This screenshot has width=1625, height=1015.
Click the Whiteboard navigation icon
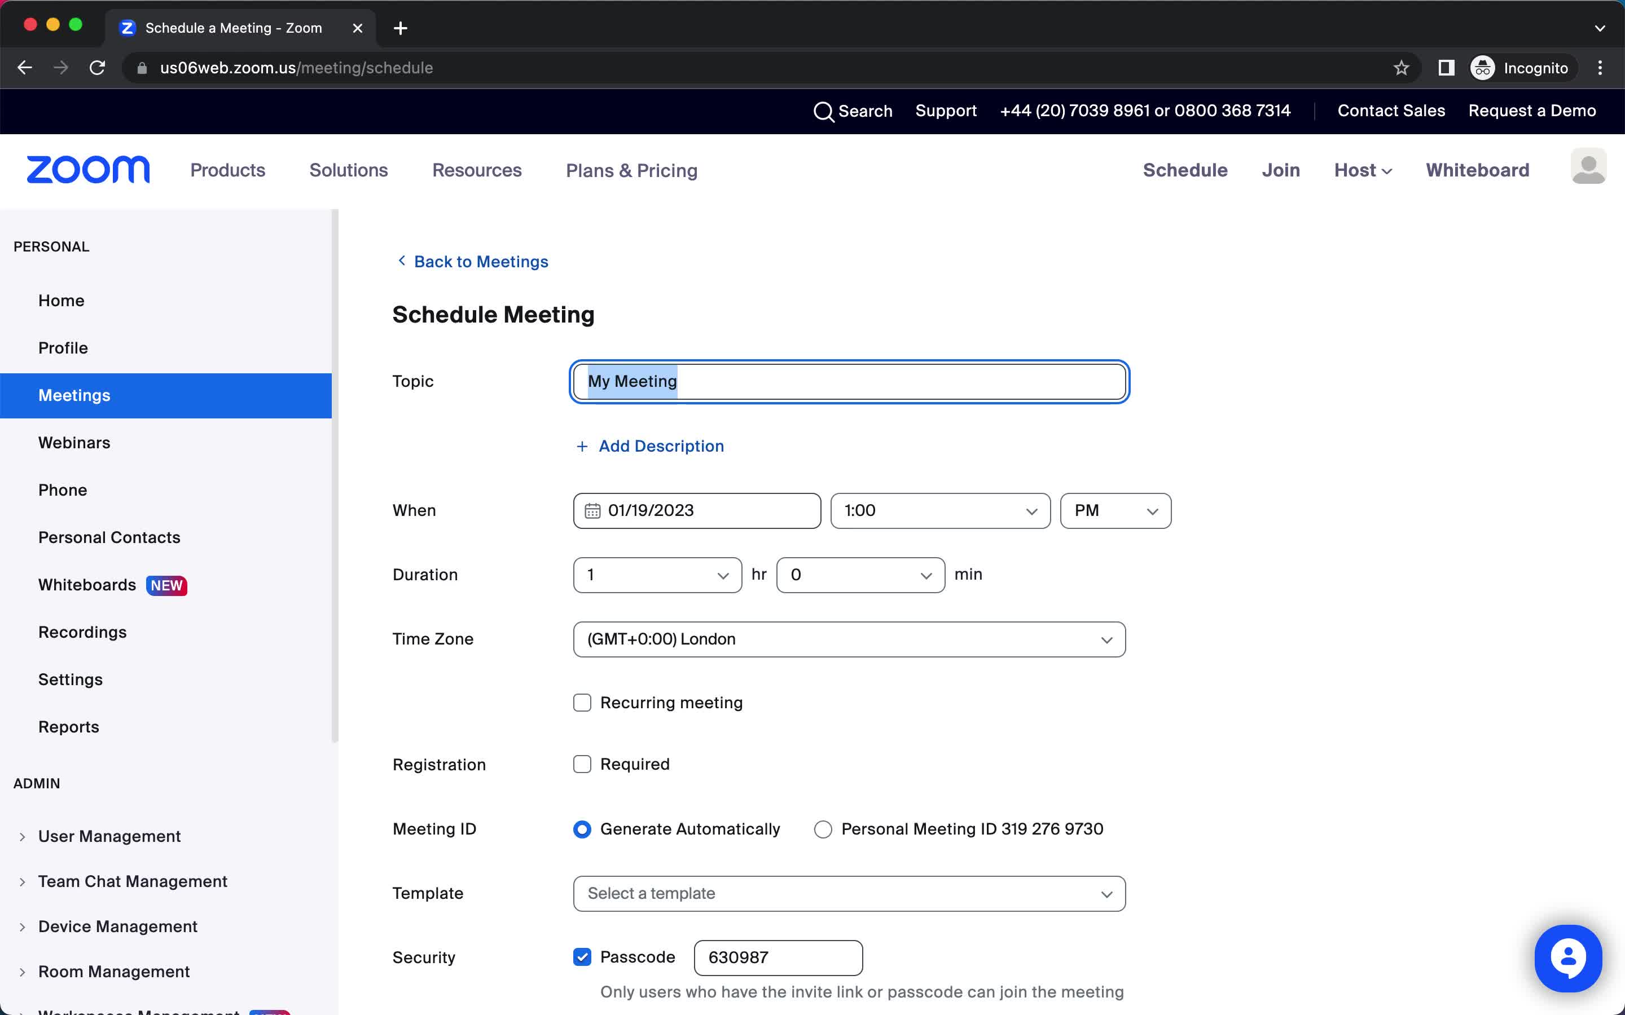click(x=1478, y=170)
